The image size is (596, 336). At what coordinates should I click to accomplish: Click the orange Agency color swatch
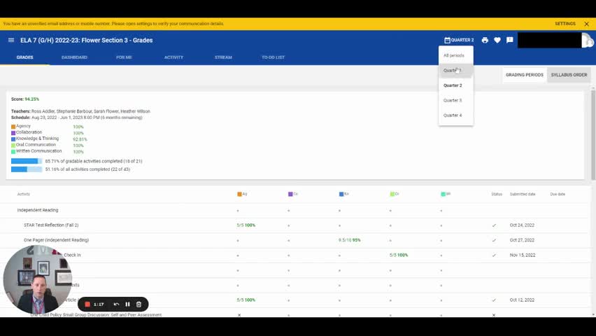tap(13, 127)
